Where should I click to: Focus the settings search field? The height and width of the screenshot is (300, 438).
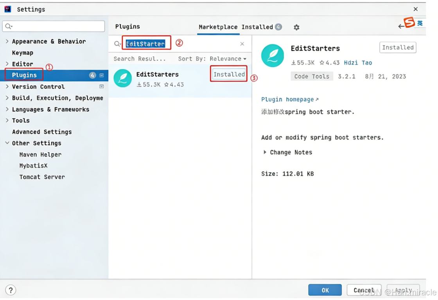[54, 26]
